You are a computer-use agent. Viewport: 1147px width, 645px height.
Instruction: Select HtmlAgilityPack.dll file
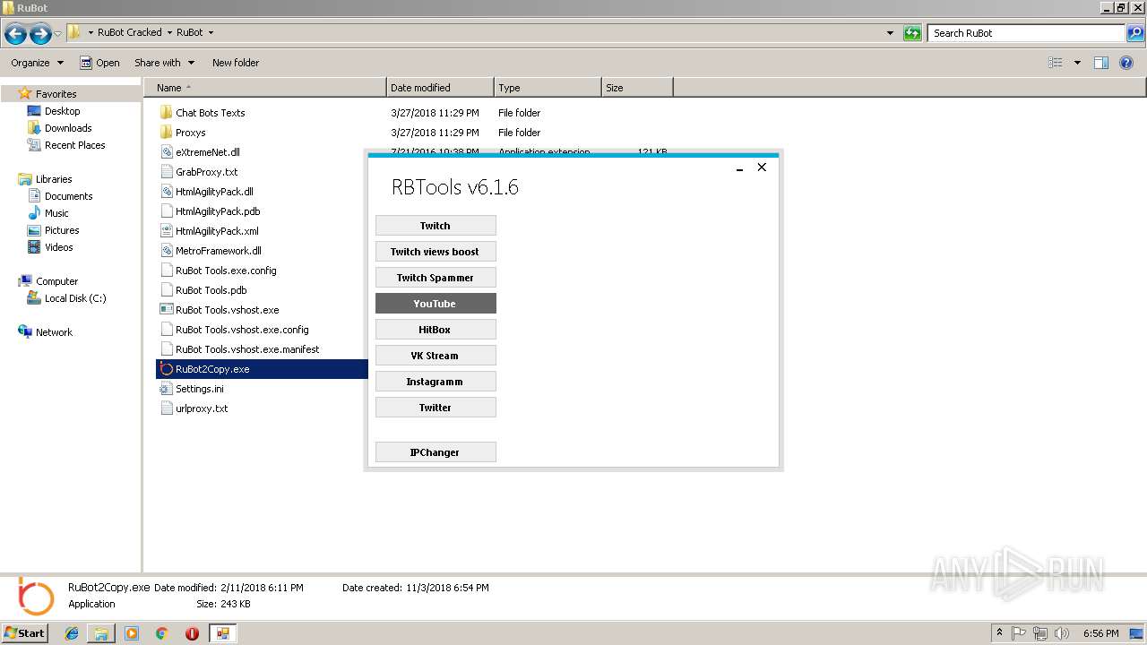click(x=214, y=192)
